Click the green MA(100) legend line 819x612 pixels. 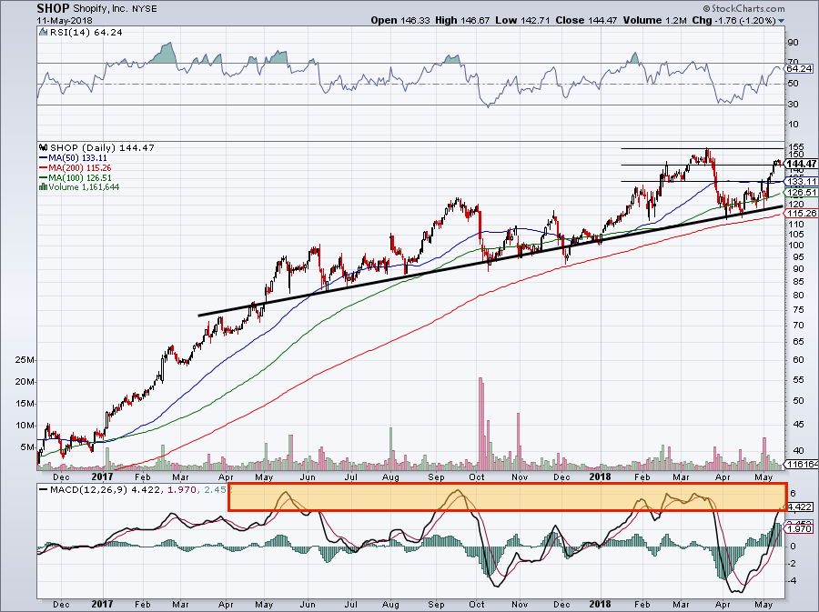click(44, 178)
